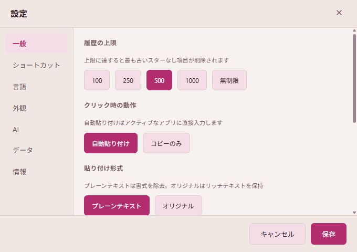Click the キャンセル button

point(277,234)
